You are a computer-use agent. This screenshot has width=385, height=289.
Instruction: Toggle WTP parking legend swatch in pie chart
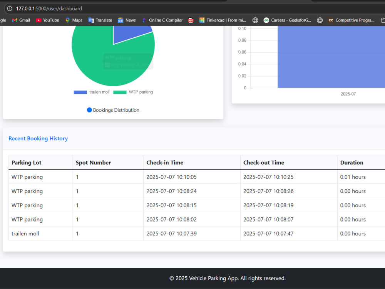tap(120, 92)
